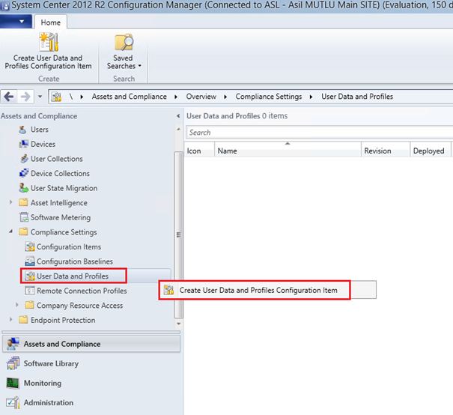Click the Configuration Baselines icon
This screenshot has width=453, height=415.
click(30, 261)
